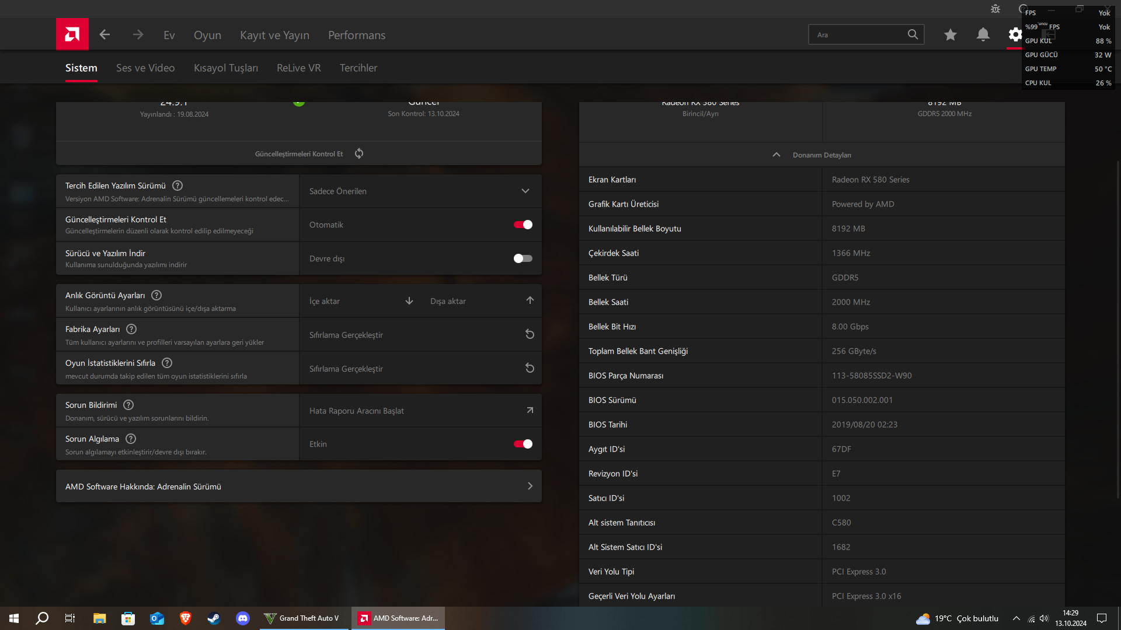Click the AMD logo home icon

72,34
